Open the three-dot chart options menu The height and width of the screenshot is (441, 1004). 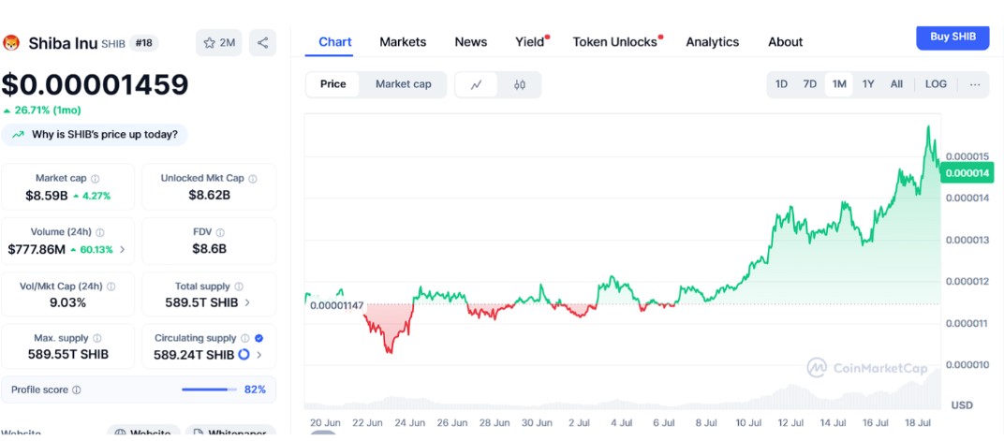click(975, 84)
